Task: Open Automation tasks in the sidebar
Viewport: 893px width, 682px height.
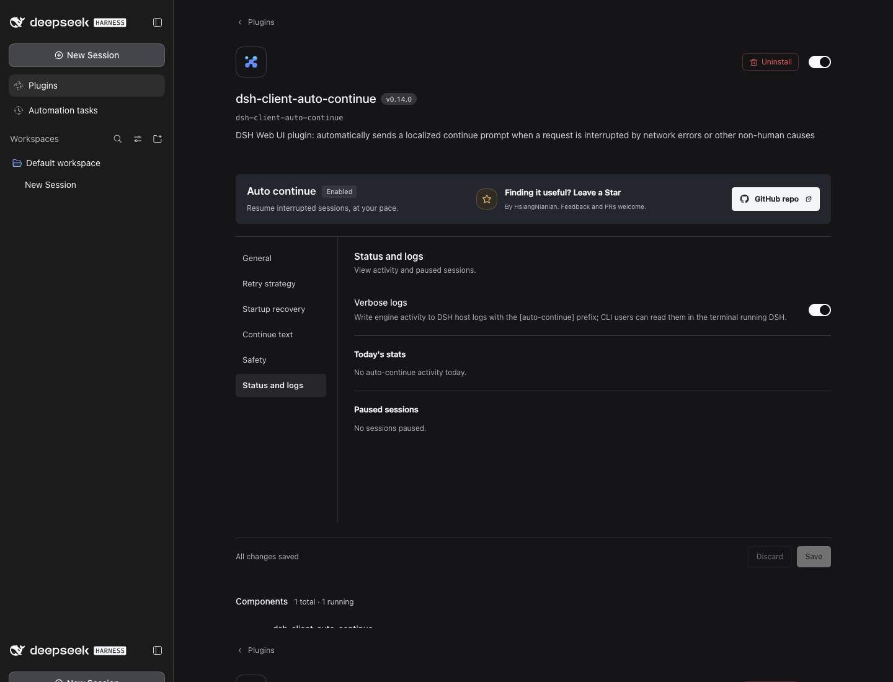Action: pyautogui.click(x=87, y=110)
